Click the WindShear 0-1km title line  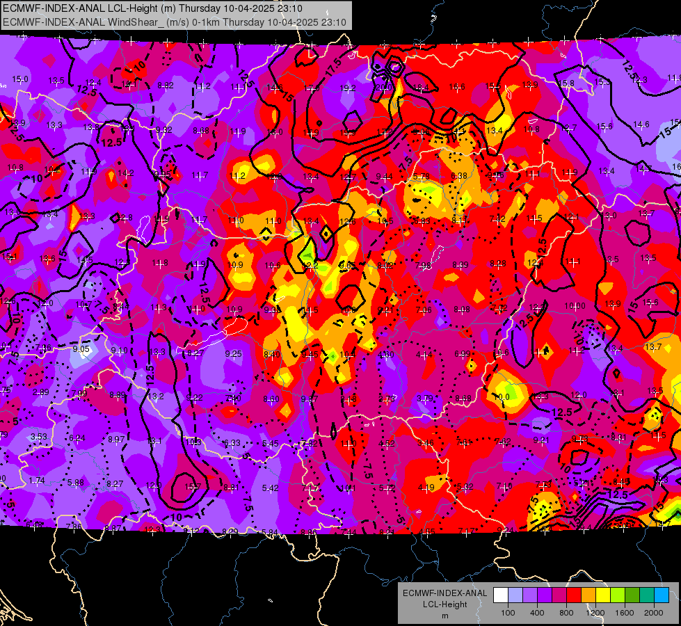(x=175, y=22)
